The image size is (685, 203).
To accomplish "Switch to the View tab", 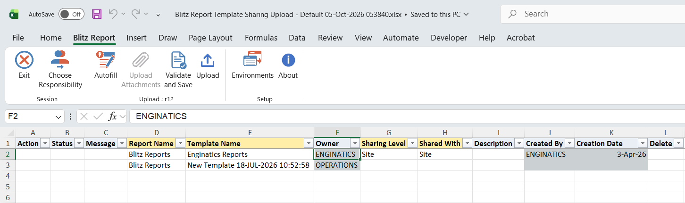I will (x=363, y=38).
